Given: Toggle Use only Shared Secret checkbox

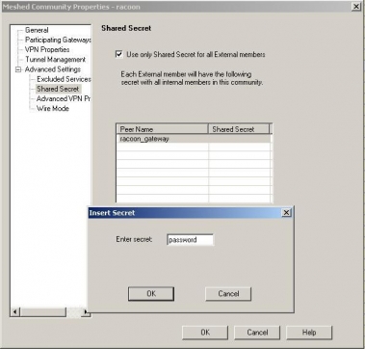Looking at the screenshot, I should click(x=119, y=54).
